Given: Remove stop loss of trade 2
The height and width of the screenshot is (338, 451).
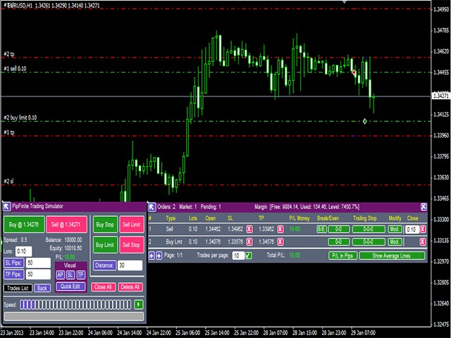Looking at the screenshot, I should (249, 242).
